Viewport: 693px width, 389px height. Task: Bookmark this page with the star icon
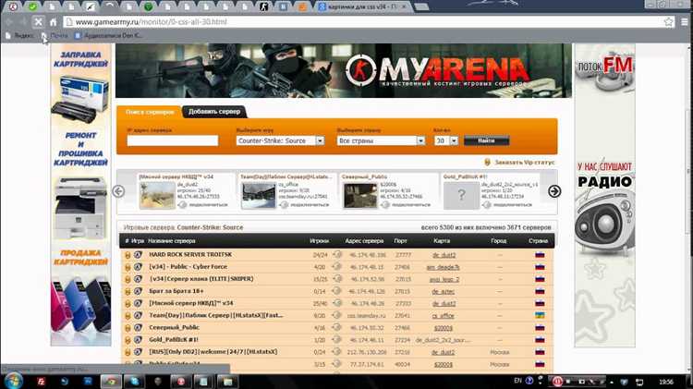pos(669,21)
